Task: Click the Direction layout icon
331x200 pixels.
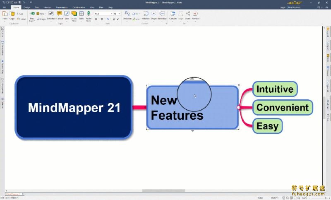Action: [x=127, y=14]
